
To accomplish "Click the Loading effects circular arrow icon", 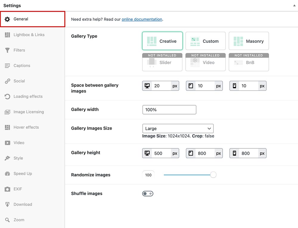I will [7, 97].
